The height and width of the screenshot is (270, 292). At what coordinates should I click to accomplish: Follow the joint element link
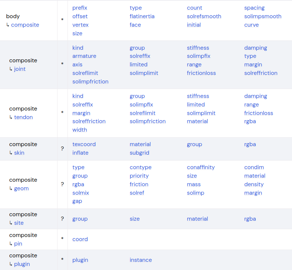pyautogui.click(x=20, y=69)
